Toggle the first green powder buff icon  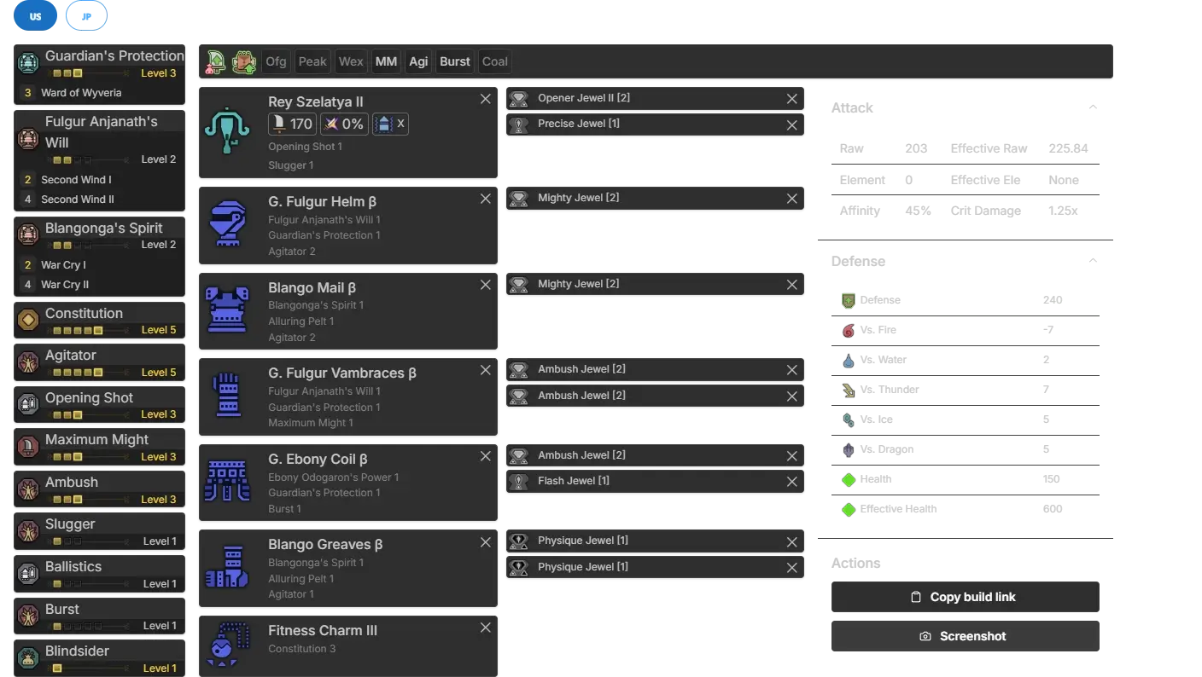coord(216,61)
